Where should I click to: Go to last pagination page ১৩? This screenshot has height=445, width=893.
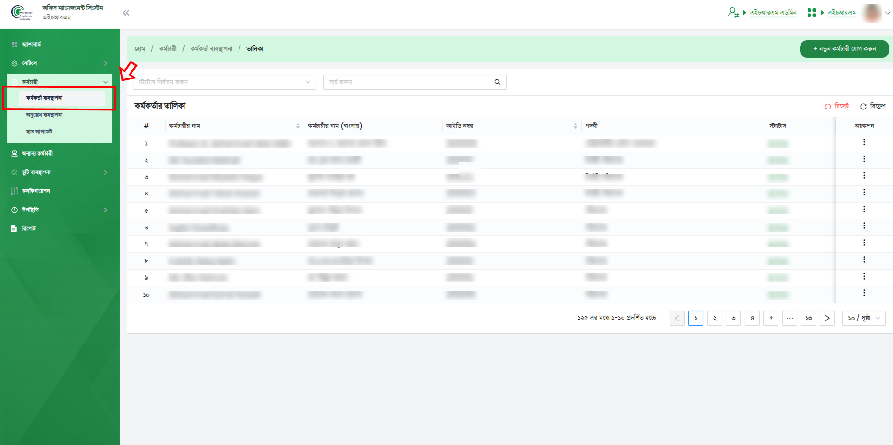click(808, 318)
